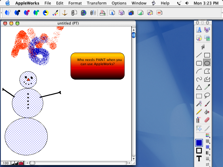Click the first overlapping-ovals transform button
Viewport: 223px width, 167px height.
[x=8, y=13]
